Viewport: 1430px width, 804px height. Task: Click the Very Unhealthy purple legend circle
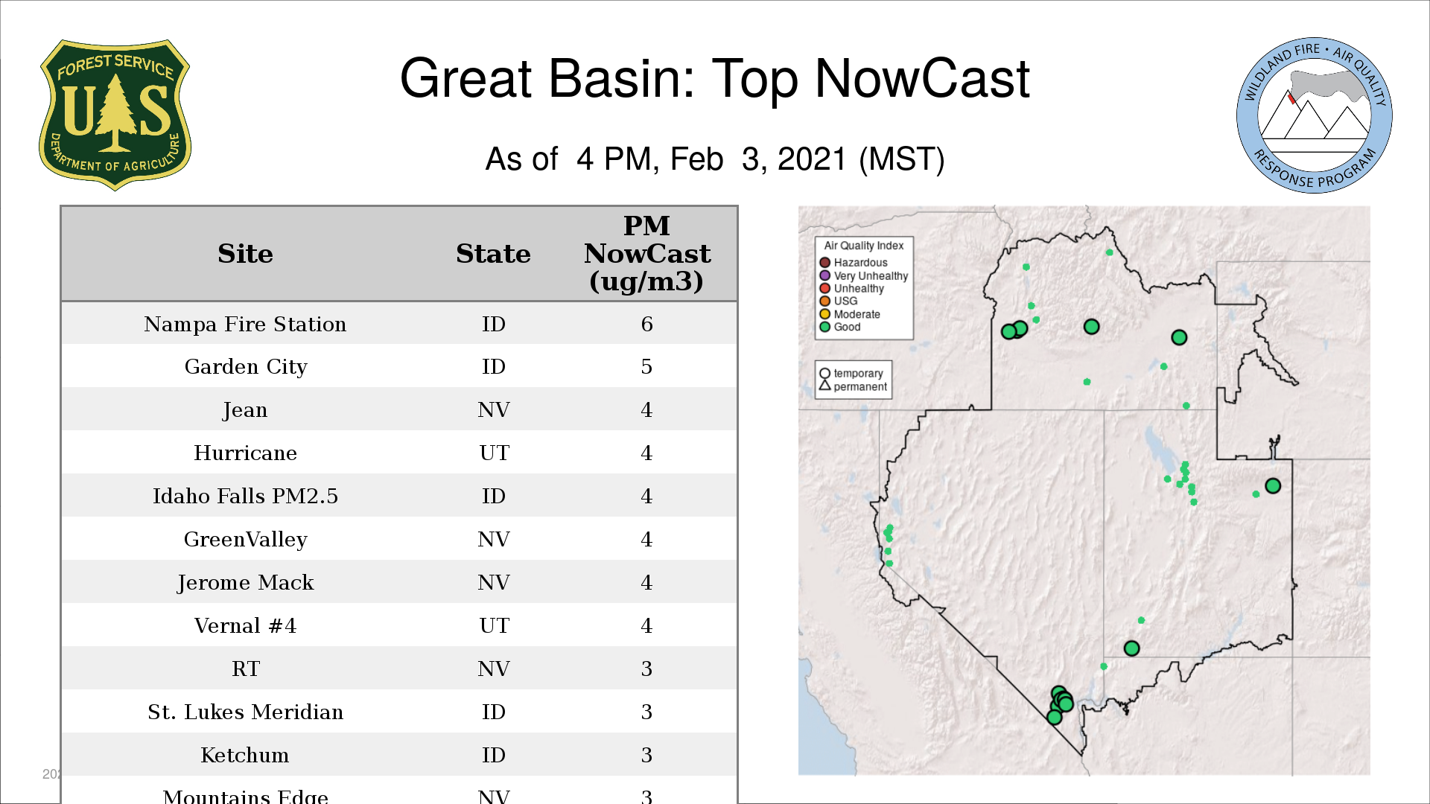pos(824,275)
